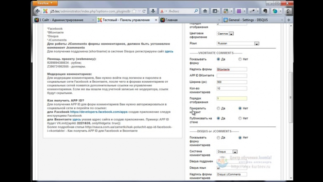Click the vertical scrollbar thumb

pyautogui.click(x=291, y=97)
